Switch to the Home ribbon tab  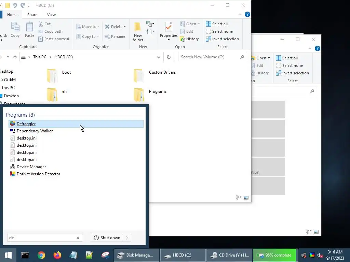(x=12, y=15)
